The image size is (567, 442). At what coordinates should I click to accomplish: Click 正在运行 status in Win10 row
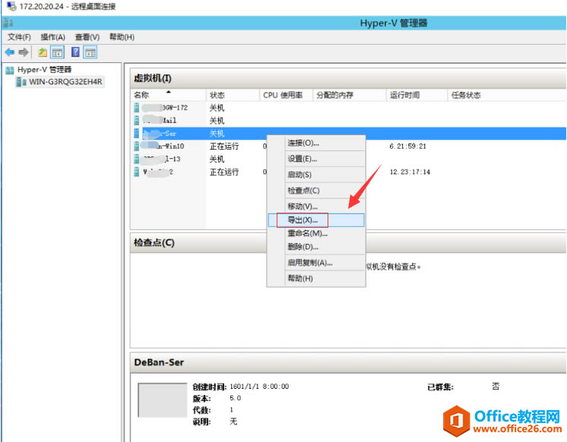[x=224, y=147]
